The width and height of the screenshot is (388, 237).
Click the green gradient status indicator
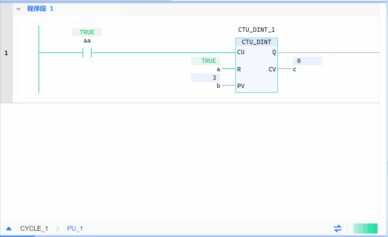365,228
